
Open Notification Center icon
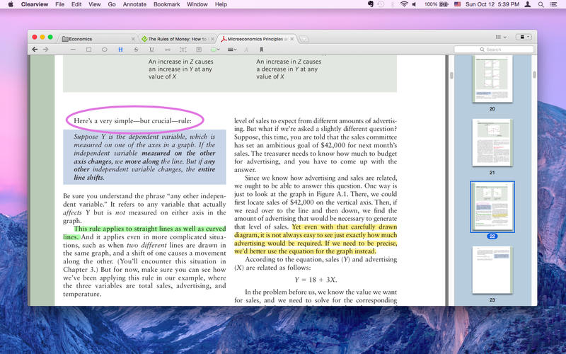[553, 4]
